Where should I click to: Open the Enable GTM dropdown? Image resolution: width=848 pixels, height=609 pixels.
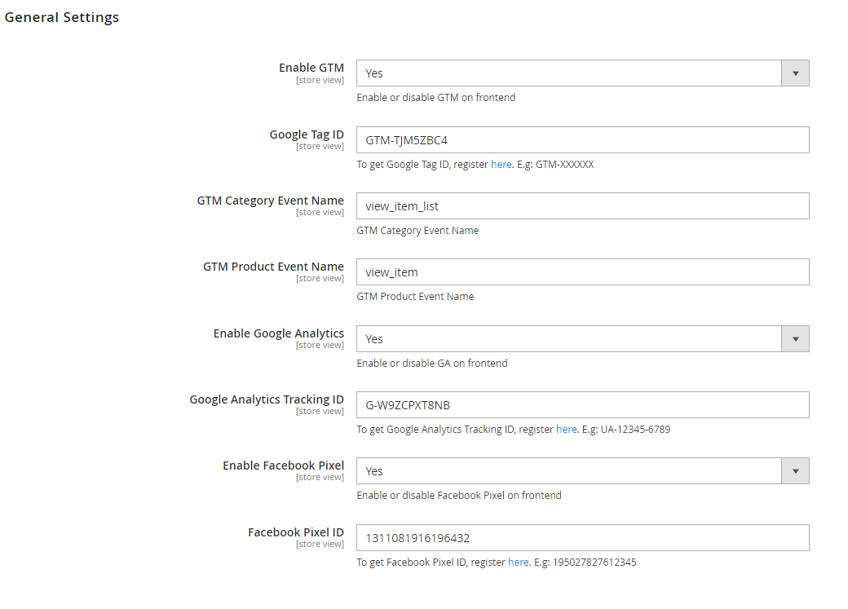[582, 73]
